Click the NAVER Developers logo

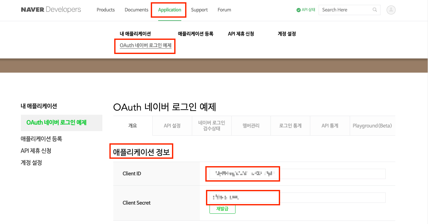tap(51, 10)
